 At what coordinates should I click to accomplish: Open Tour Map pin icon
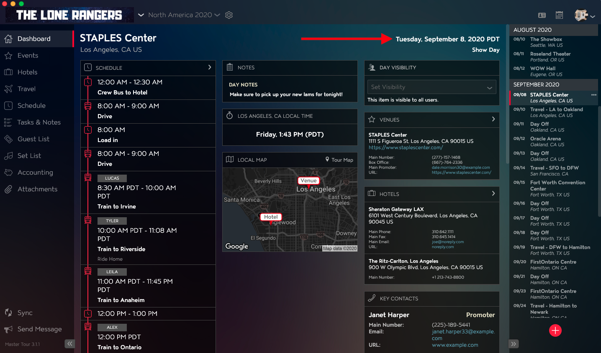pyautogui.click(x=327, y=159)
